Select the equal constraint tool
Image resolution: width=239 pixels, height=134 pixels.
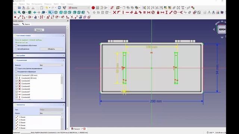(145, 12)
